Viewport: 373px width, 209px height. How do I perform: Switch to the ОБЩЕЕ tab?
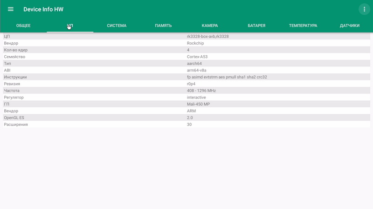pos(23,26)
